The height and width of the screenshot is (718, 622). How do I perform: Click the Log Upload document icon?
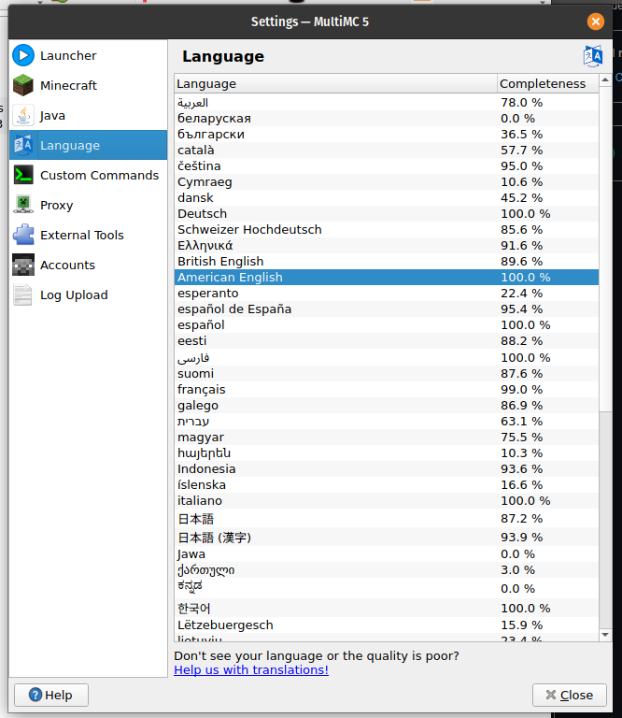(x=23, y=294)
